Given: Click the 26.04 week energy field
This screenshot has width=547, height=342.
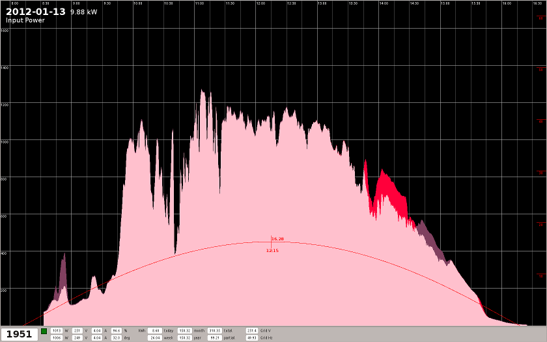Looking at the screenshot, I should pos(155,338).
